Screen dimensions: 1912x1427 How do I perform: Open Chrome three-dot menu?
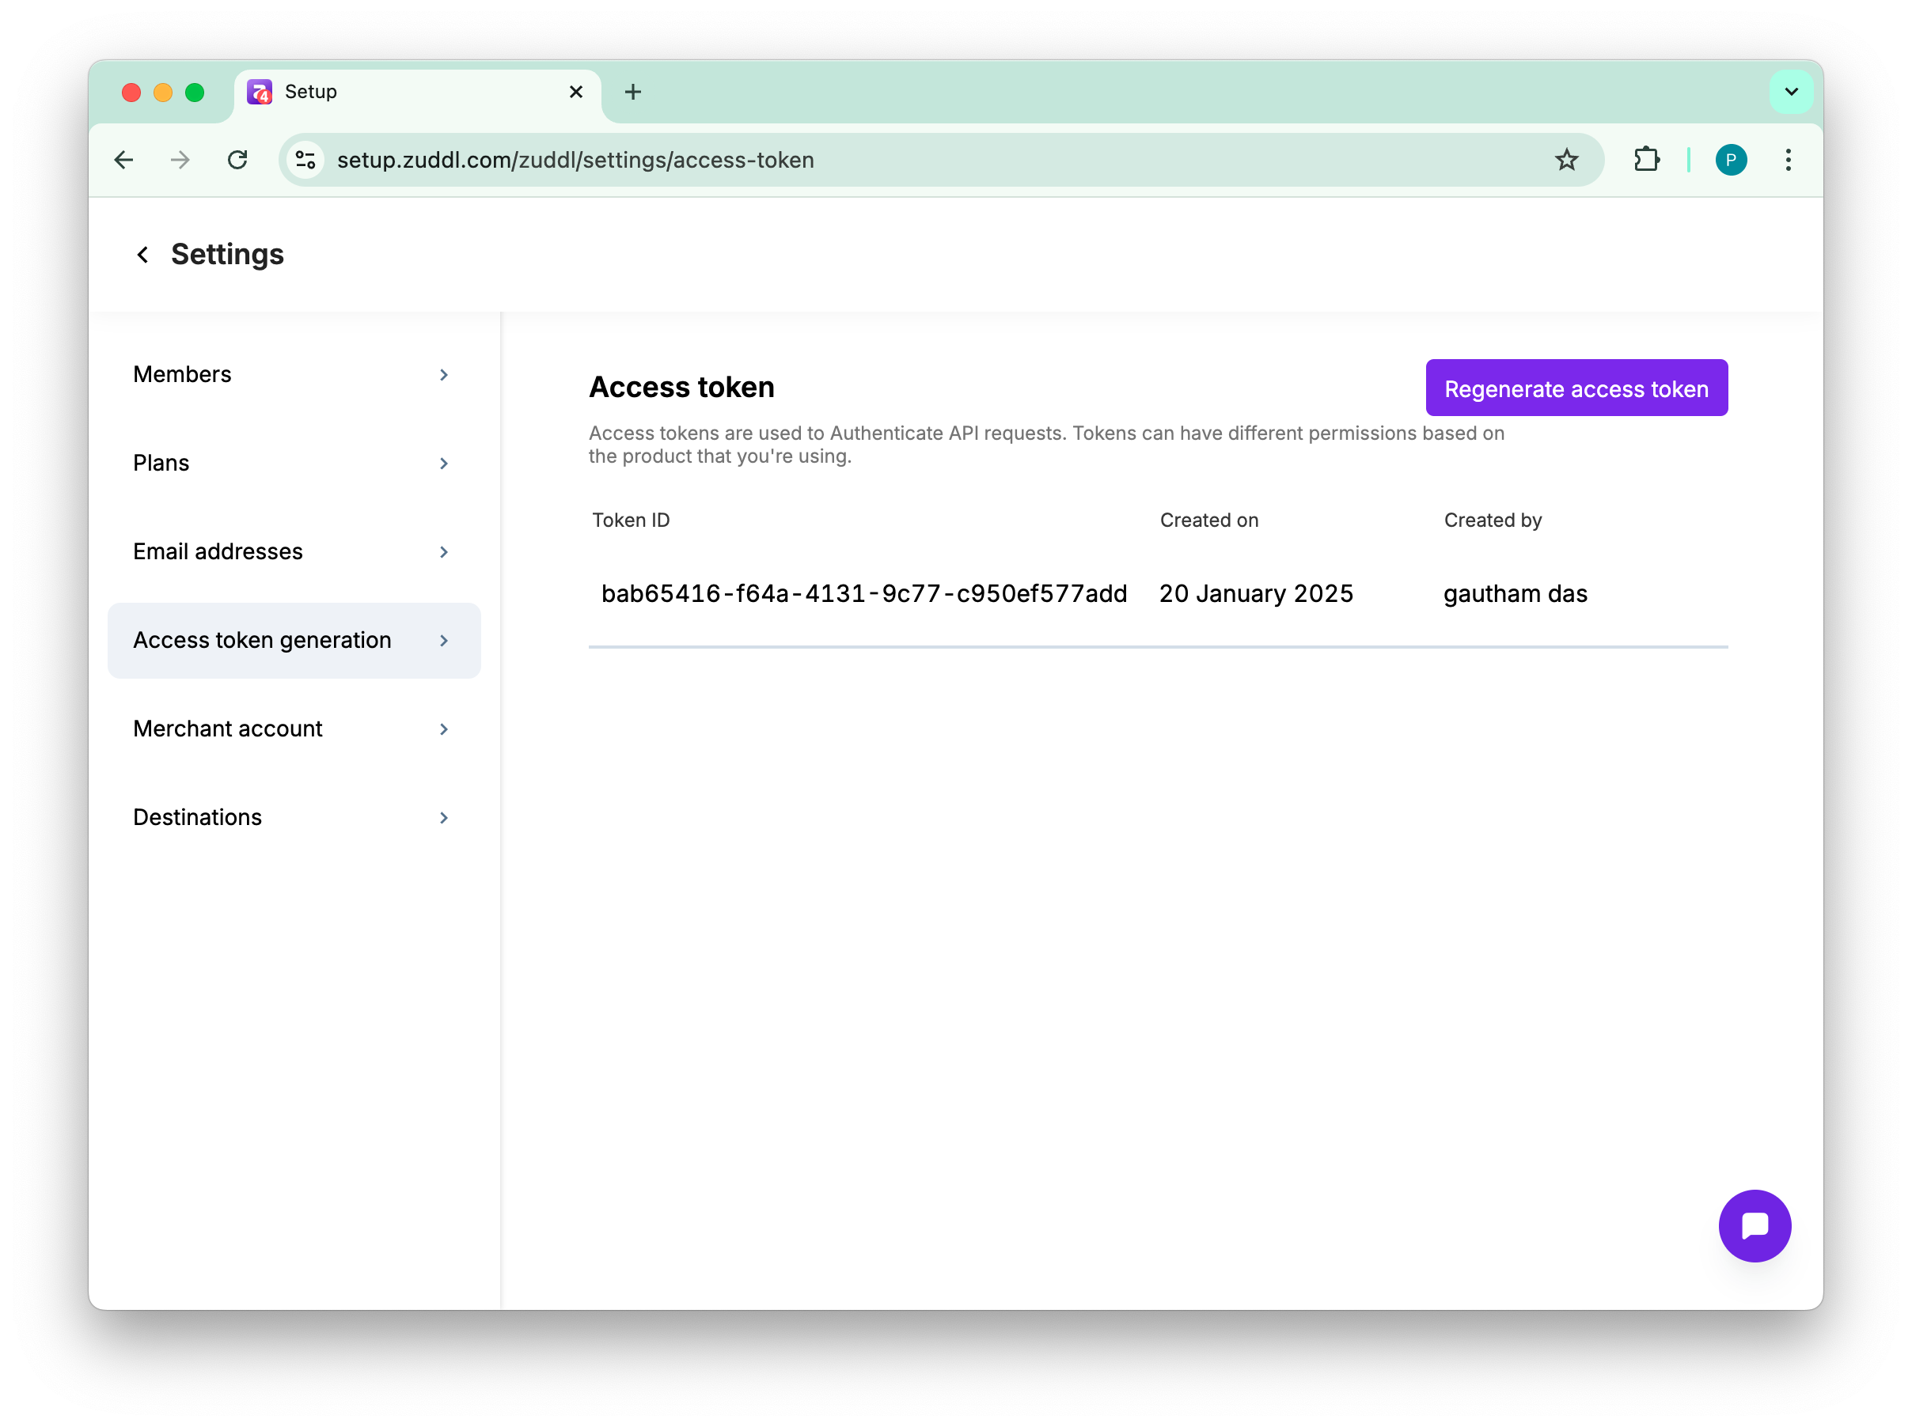[x=1788, y=160]
